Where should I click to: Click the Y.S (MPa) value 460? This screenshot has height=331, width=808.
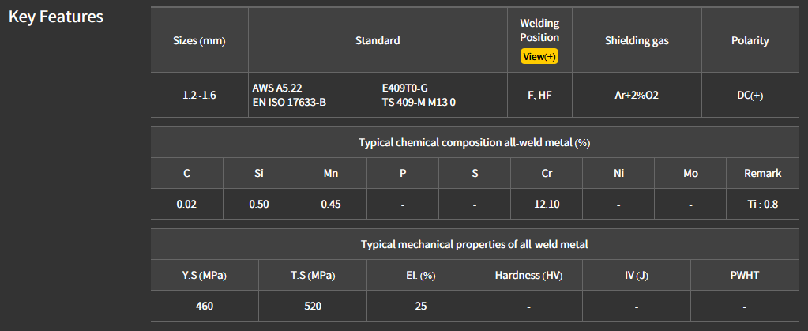[205, 306]
